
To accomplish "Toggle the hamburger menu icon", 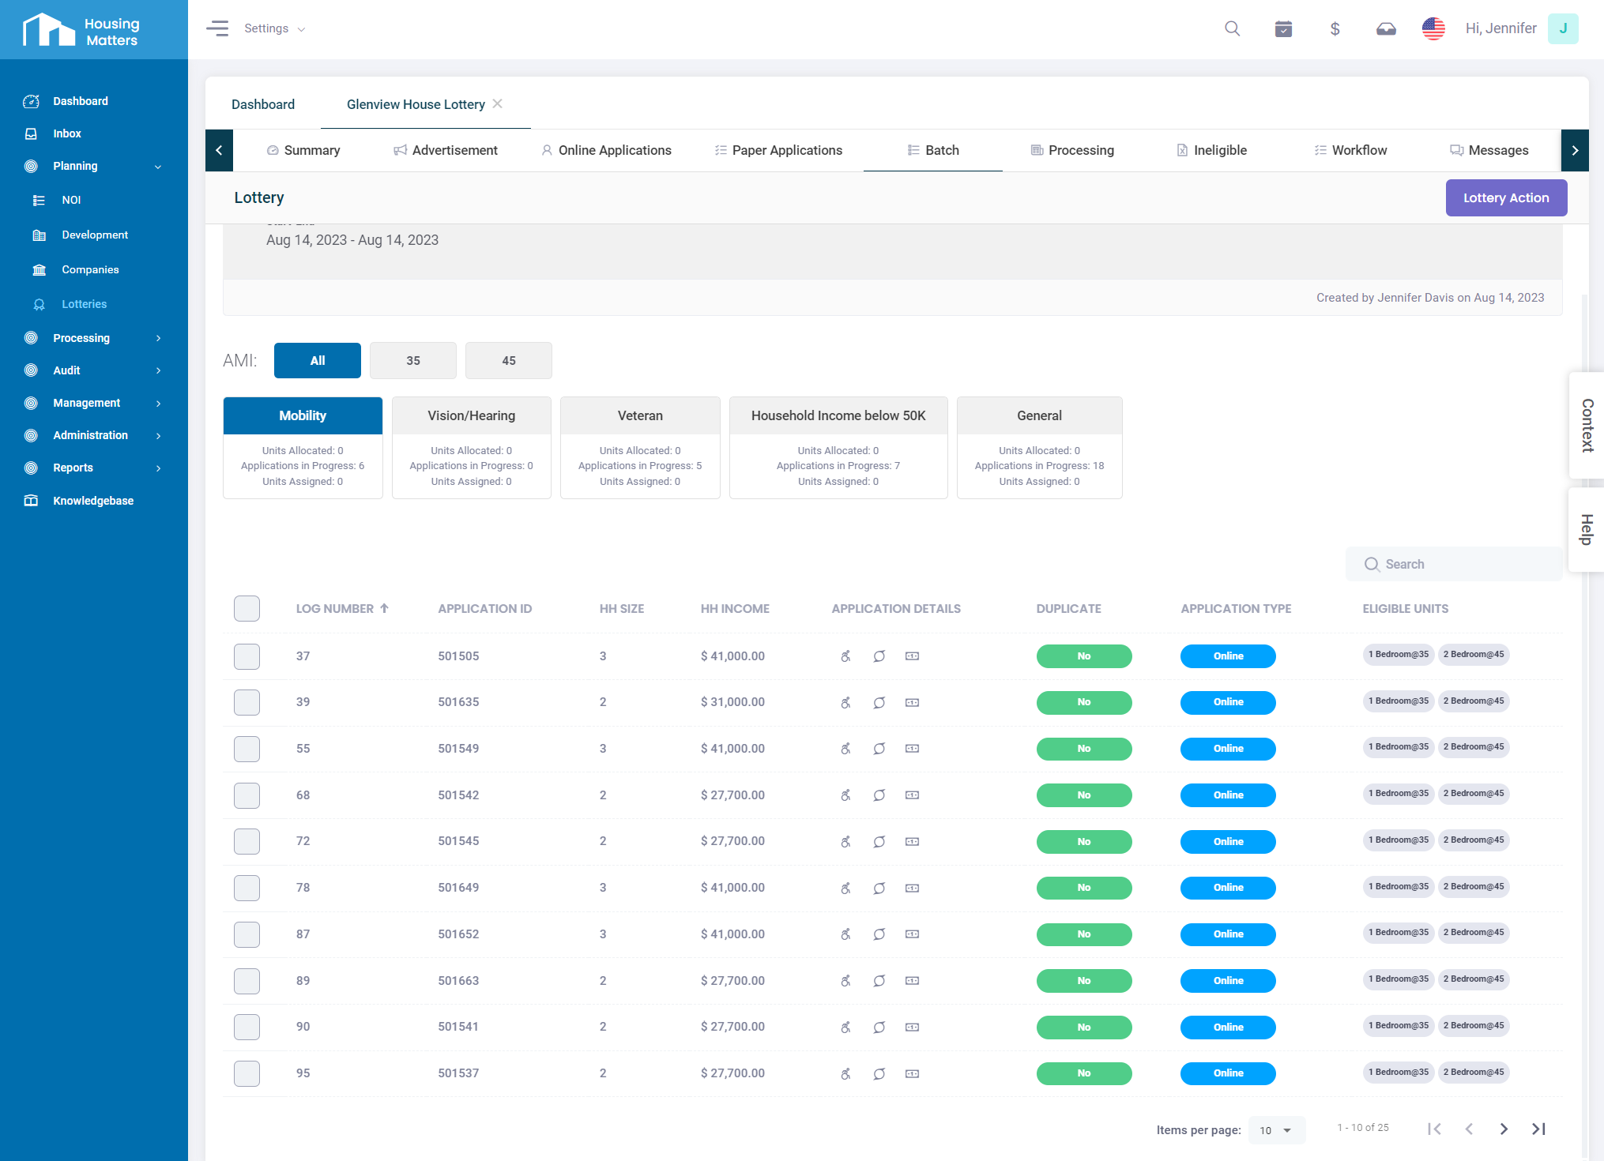I will click(x=217, y=29).
